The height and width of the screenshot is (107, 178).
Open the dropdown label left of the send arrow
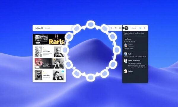tap(135, 28)
